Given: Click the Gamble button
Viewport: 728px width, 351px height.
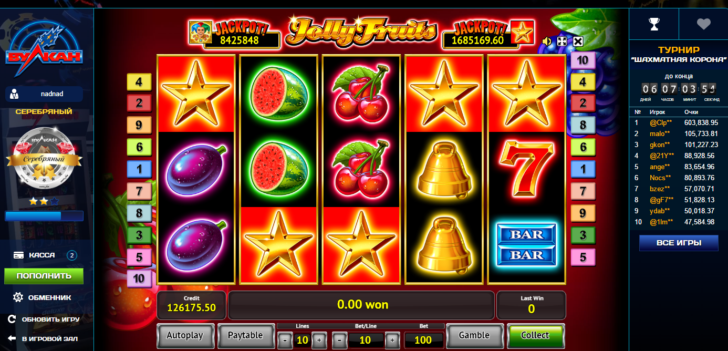Looking at the screenshot, I should (474, 335).
